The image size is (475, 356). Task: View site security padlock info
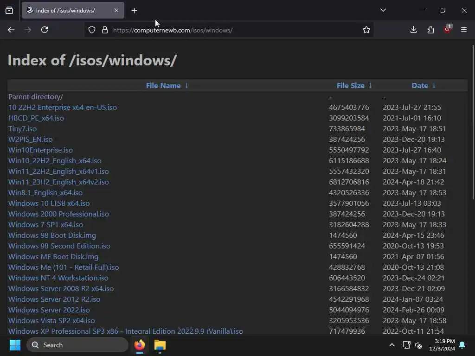[x=105, y=30]
